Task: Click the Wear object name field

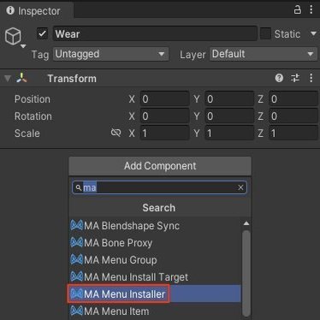Action: pos(155,34)
